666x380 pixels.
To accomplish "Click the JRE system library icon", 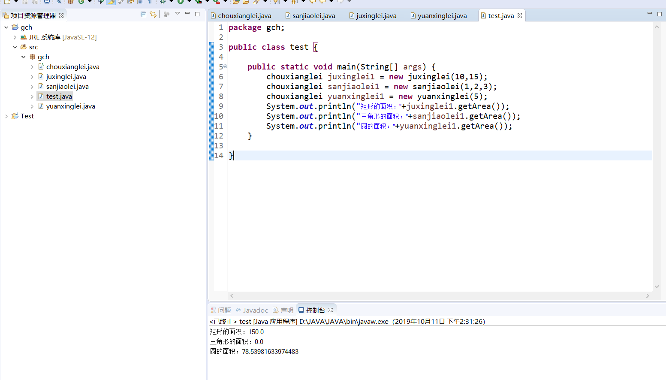I will (24, 37).
